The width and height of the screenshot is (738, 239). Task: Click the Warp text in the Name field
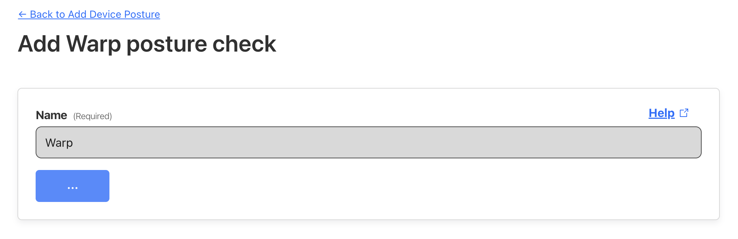(x=59, y=143)
